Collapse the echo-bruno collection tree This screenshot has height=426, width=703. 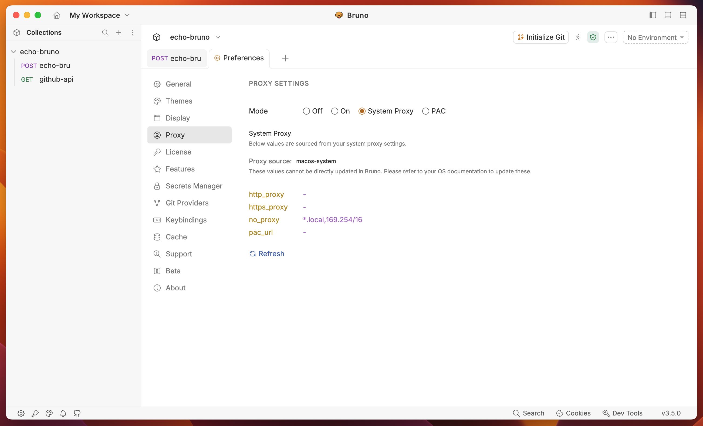[x=13, y=51]
